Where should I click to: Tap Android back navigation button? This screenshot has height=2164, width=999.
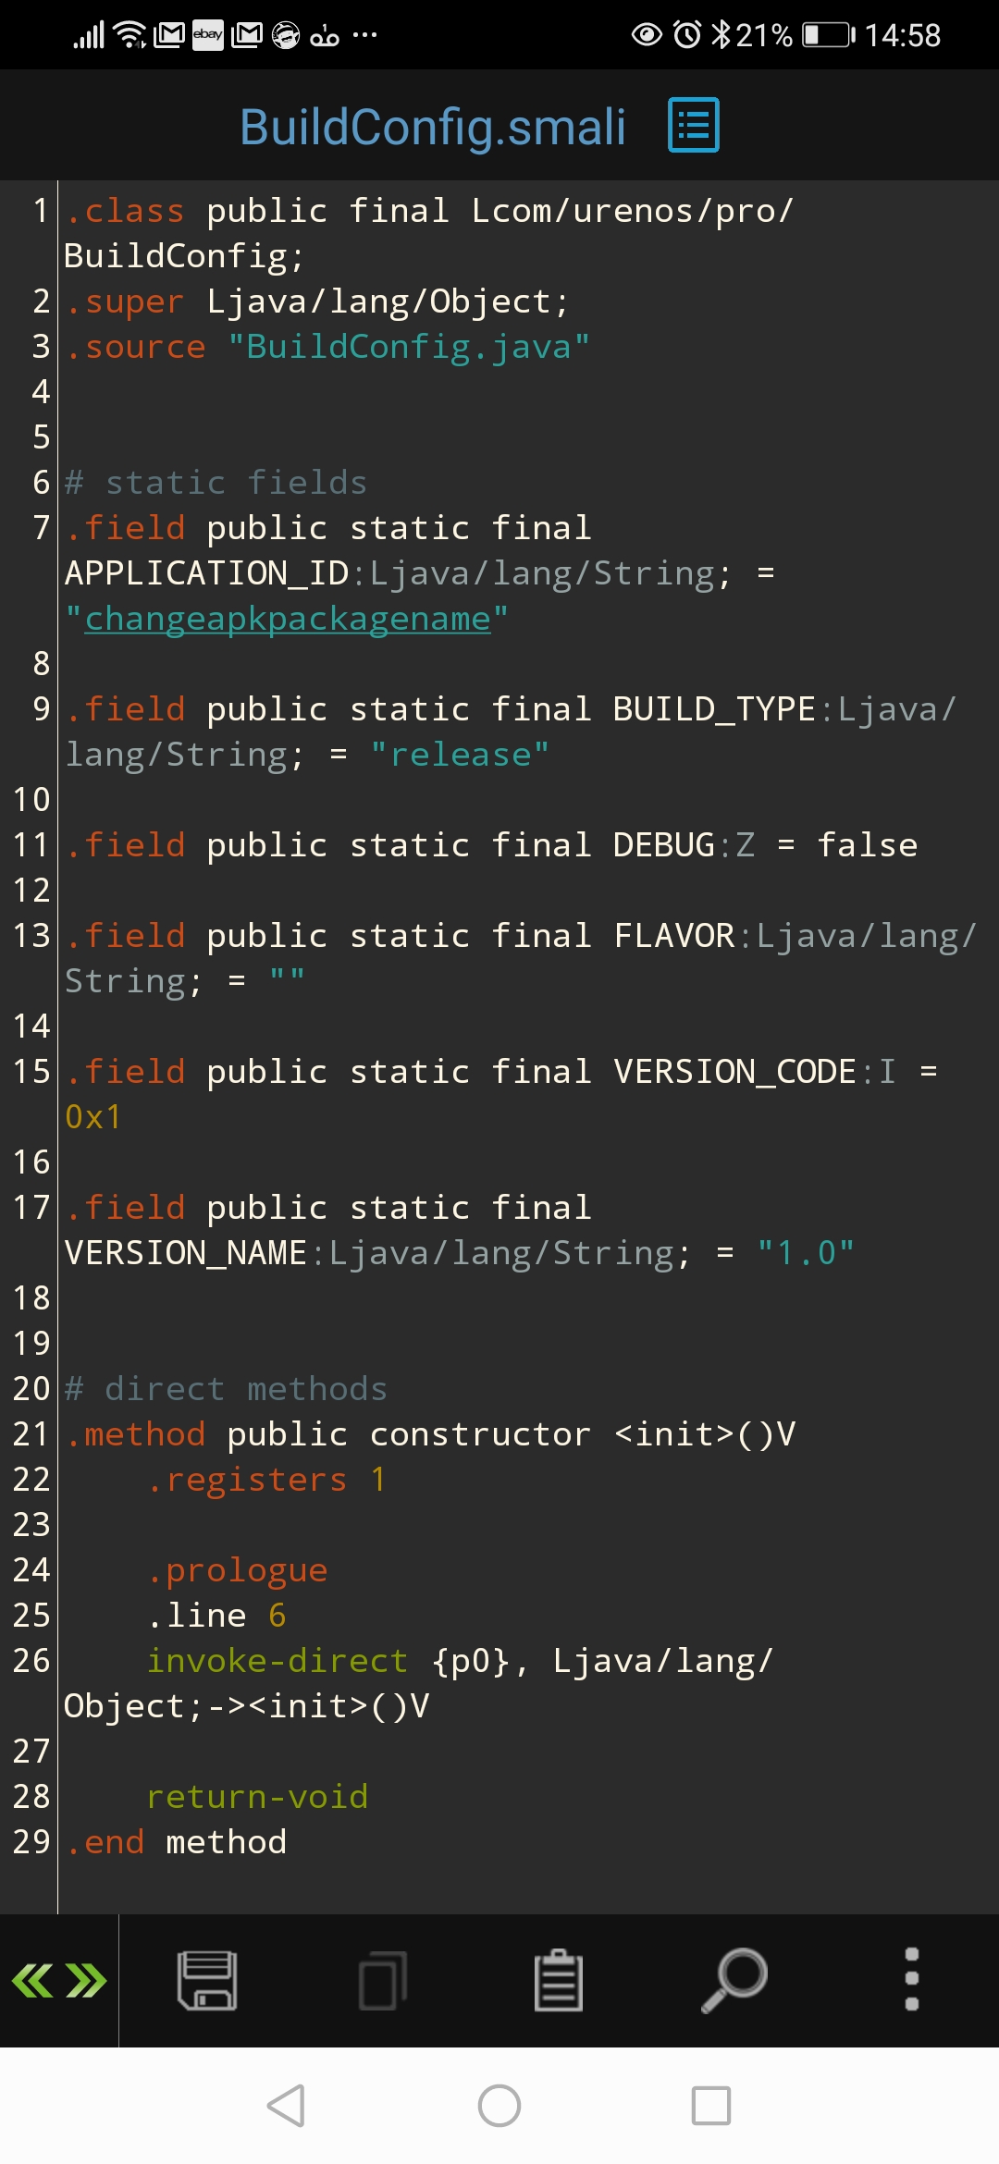(286, 2106)
